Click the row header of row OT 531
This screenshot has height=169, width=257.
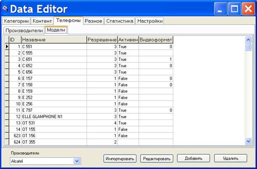pyautogui.click(x=7, y=123)
